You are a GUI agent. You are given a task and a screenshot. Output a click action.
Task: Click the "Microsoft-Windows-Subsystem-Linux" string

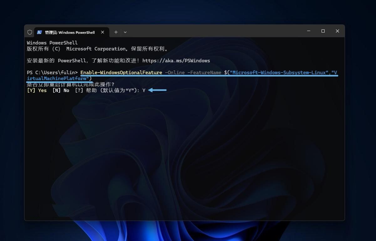(x=279, y=73)
